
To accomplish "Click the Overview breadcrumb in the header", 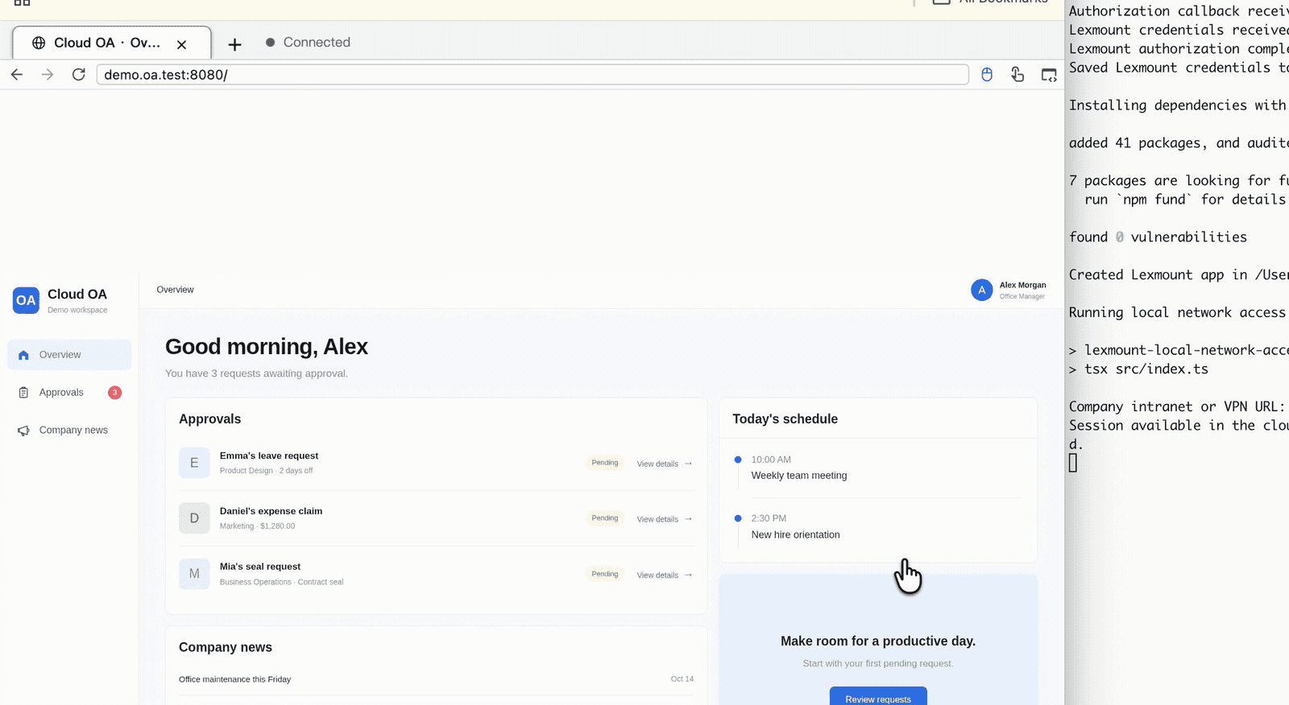I will pyautogui.click(x=175, y=290).
